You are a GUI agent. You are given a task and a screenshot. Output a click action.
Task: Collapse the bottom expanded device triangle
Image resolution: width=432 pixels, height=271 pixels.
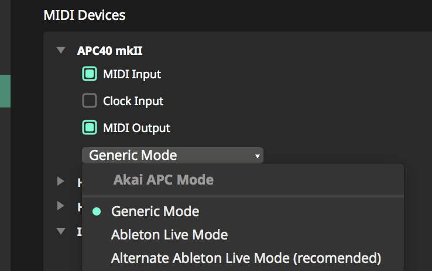pyautogui.click(x=61, y=231)
